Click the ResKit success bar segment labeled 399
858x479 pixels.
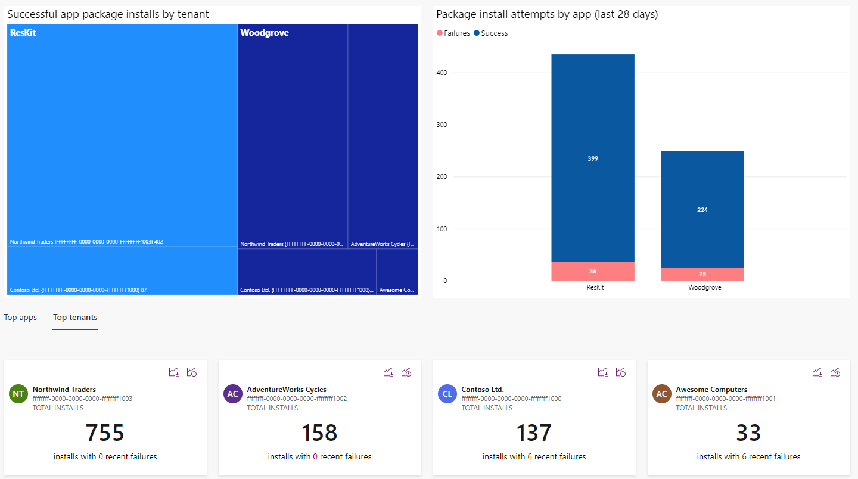tap(593, 158)
